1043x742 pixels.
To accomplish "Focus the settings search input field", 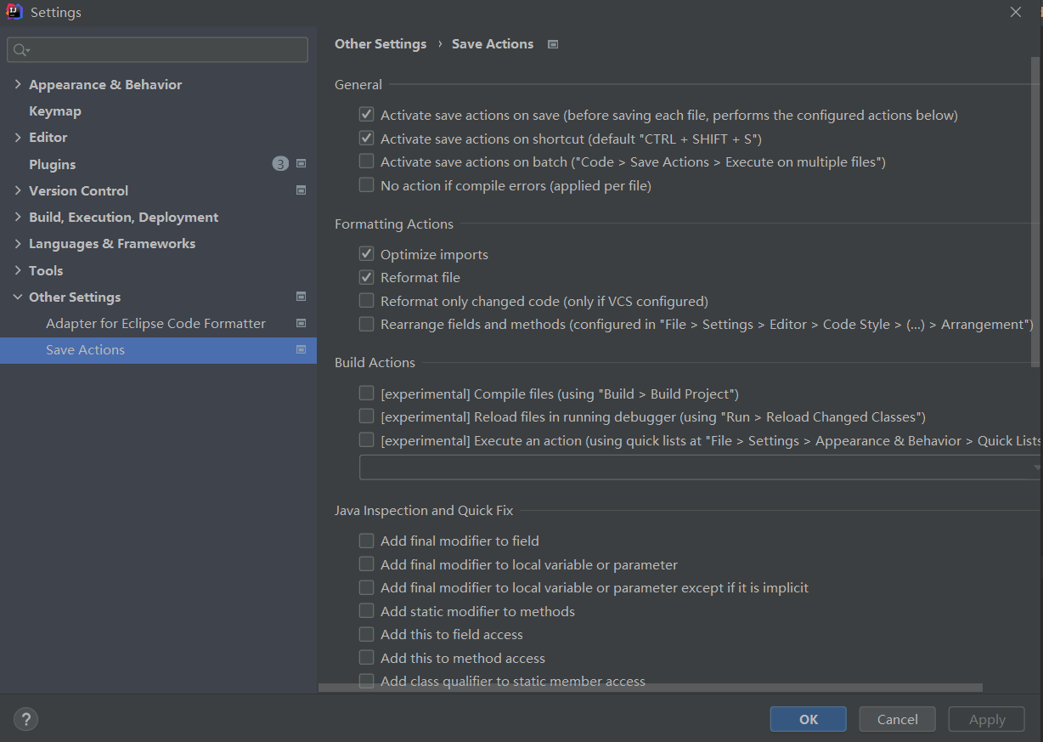I will pos(166,50).
